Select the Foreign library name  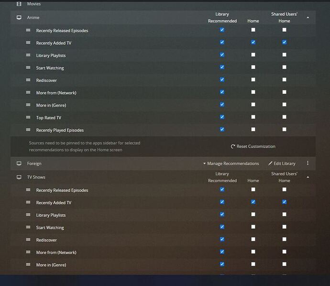pyautogui.click(x=34, y=164)
